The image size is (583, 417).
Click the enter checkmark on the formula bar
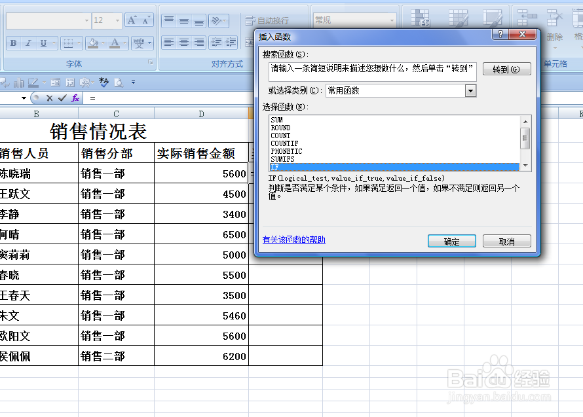point(62,98)
